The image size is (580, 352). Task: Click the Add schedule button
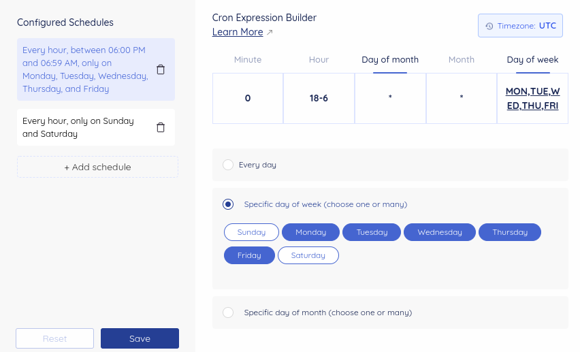coord(97,167)
